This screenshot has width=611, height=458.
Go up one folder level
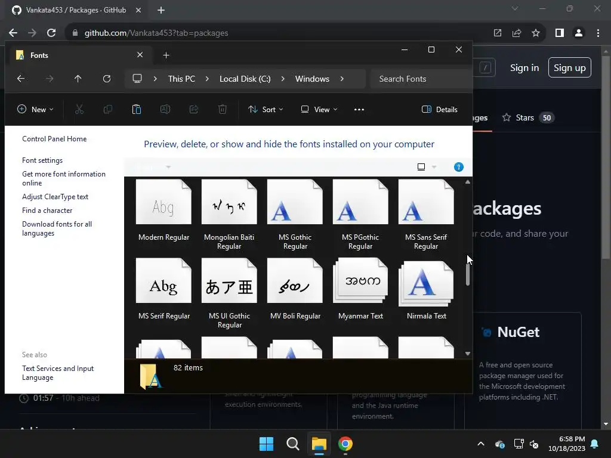(x=78, y=79)
